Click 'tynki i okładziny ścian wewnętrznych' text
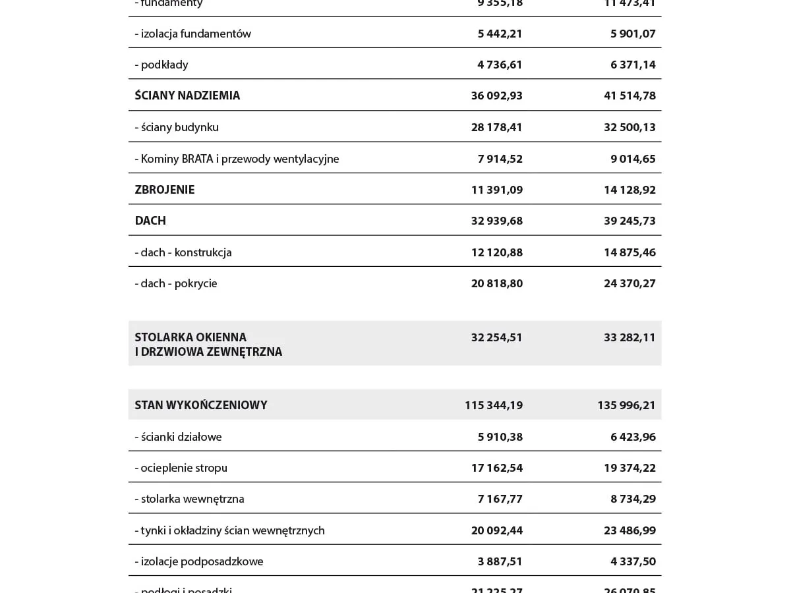This screenshot has height=593, width=791. click(229, 530)
